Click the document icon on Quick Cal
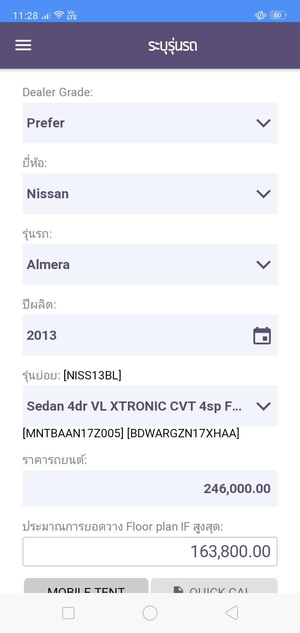Screen dimensions: 300x633 (x=178, y=589)
